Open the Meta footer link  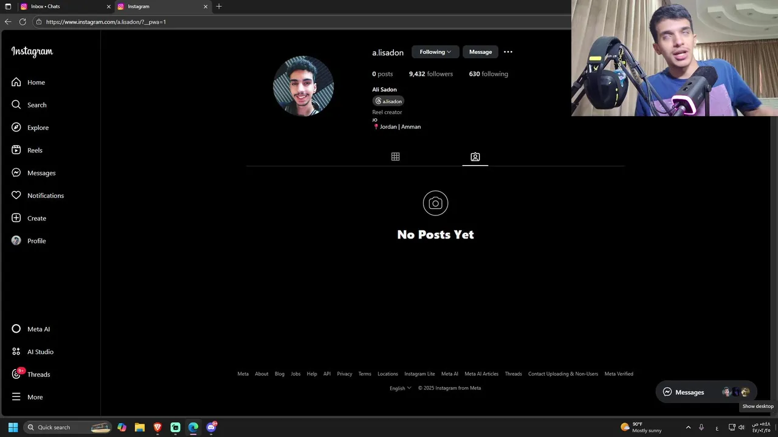click(x=243, y=374)
